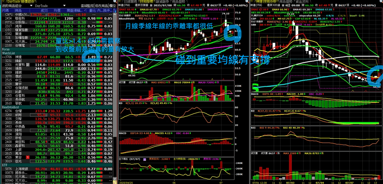383x184 pixels.
Task: Click the calendar icon beside 8日 09:00
Action: coord(282,5)
